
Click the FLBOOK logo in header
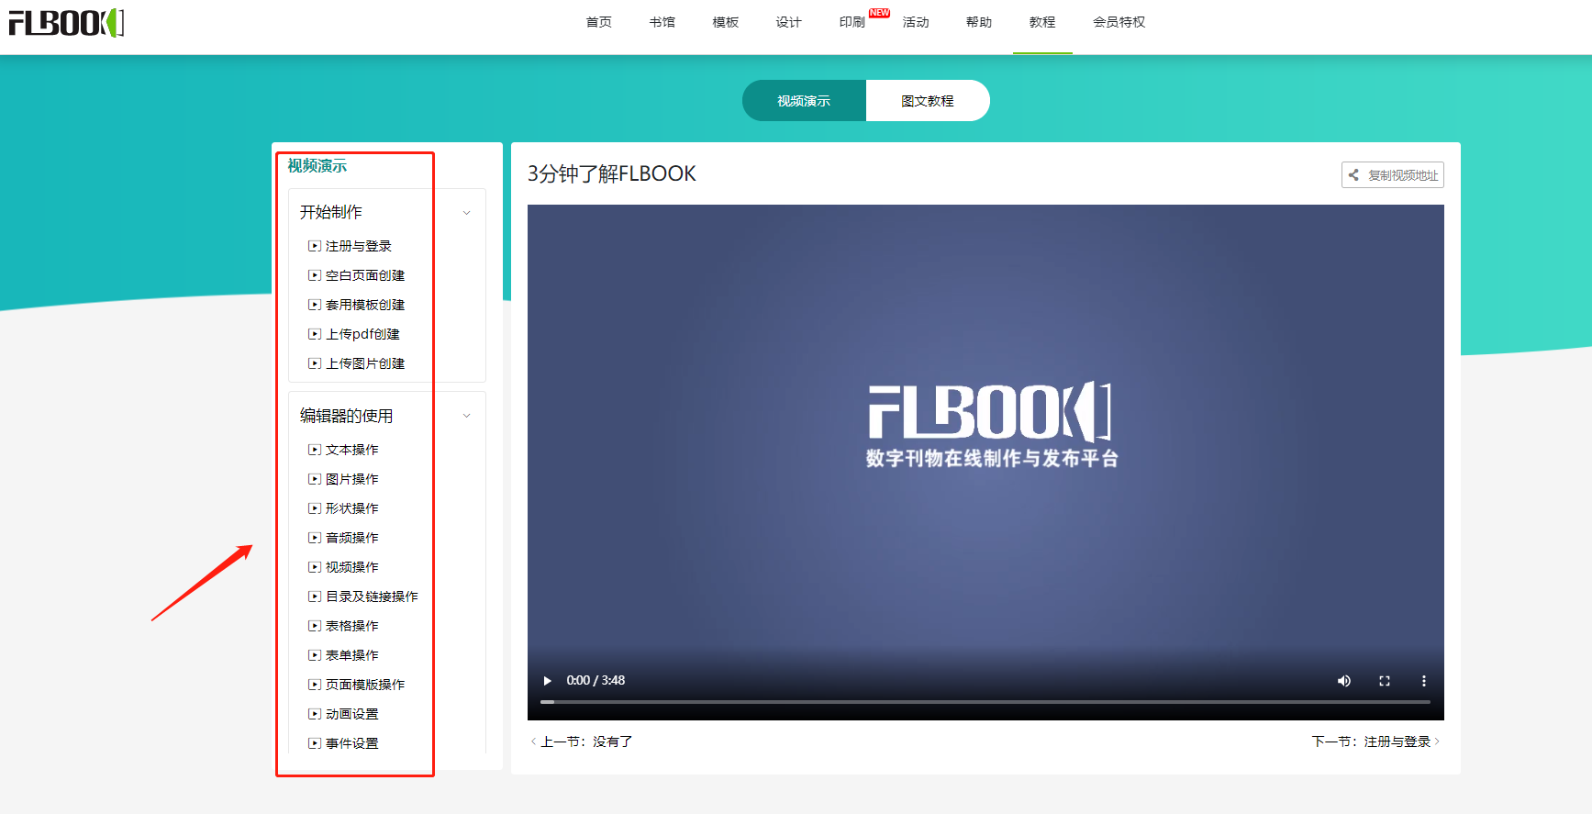tap(66, 22)
